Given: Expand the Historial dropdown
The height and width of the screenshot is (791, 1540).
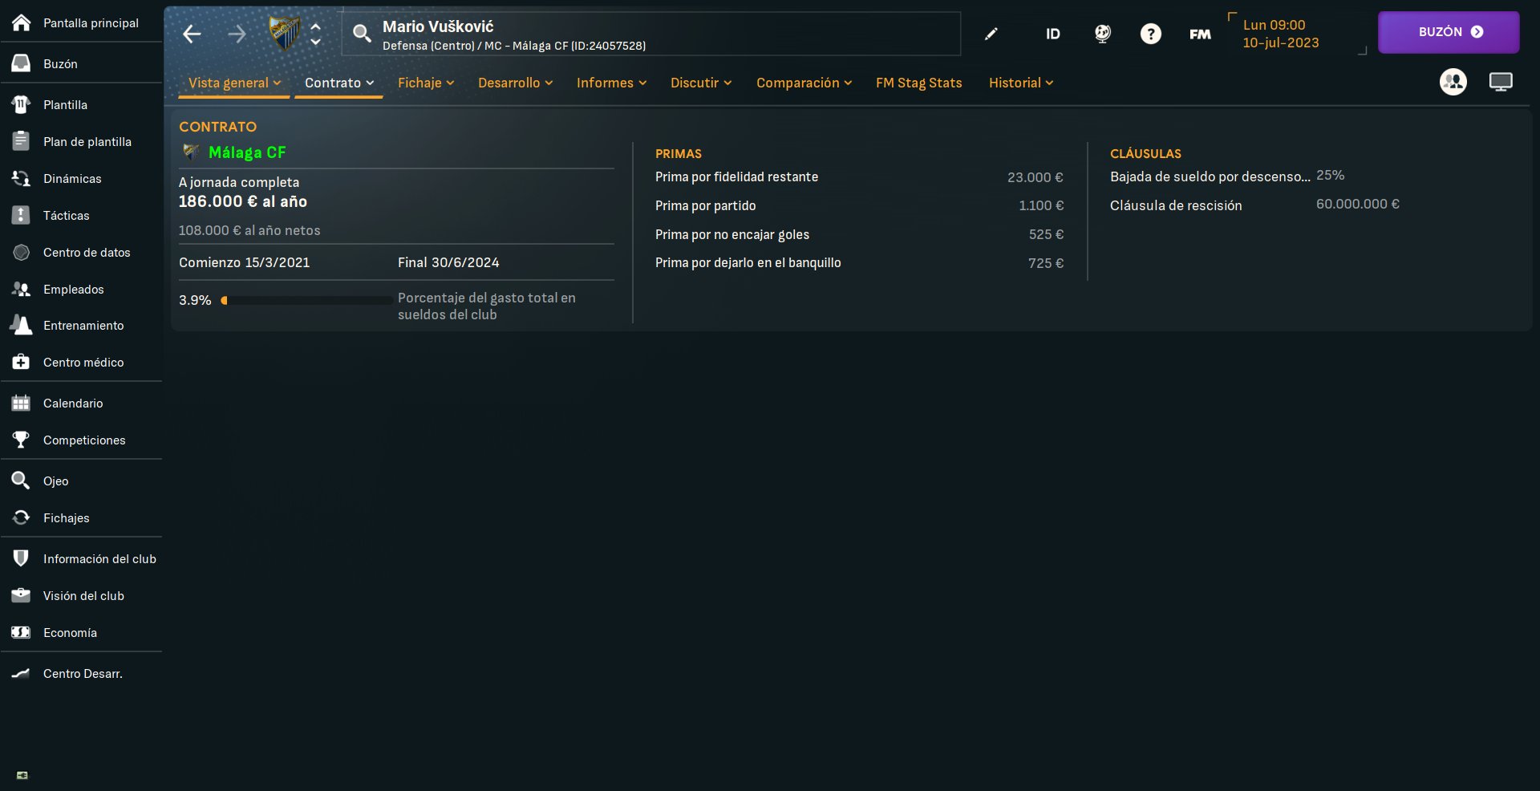Looking at the screenshot, I should [x=1021, y=83].
